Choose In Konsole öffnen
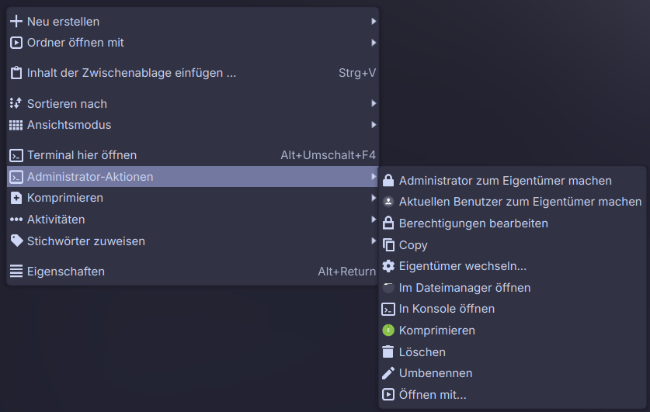 (x=447, y=309)
